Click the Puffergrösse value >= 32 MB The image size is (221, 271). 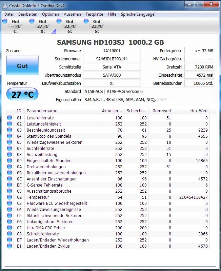(x=200, y=51)
